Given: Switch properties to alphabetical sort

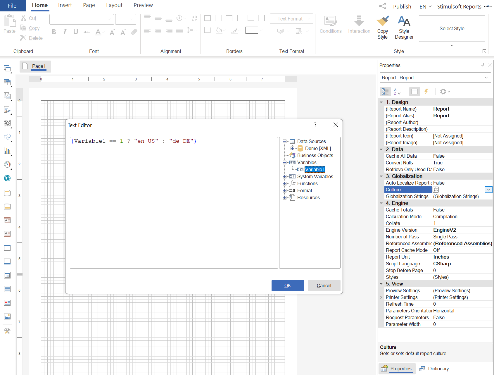Looking at the screenshot, I should point(397,92).
